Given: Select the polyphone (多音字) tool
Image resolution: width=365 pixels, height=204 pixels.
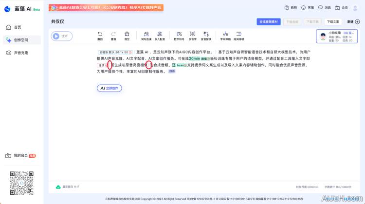Looking at the screenshot, I should point(193,35).
